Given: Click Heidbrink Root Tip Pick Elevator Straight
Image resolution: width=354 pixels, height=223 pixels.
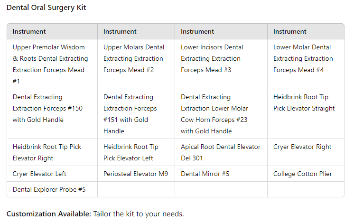Looking at the screenshot, I should point(306,114).
